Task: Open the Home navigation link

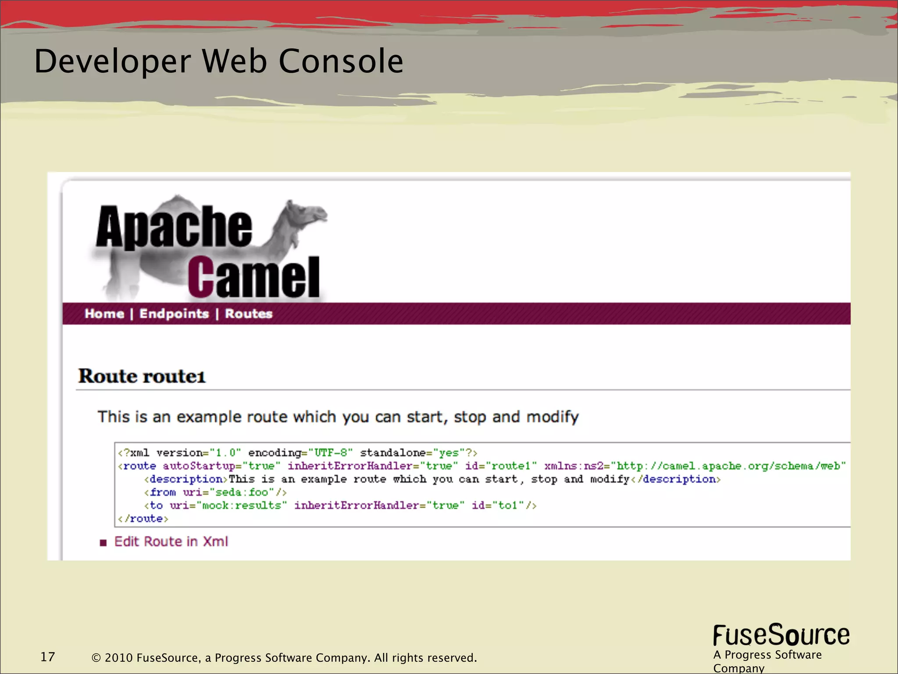Action: tap(104, 314)
